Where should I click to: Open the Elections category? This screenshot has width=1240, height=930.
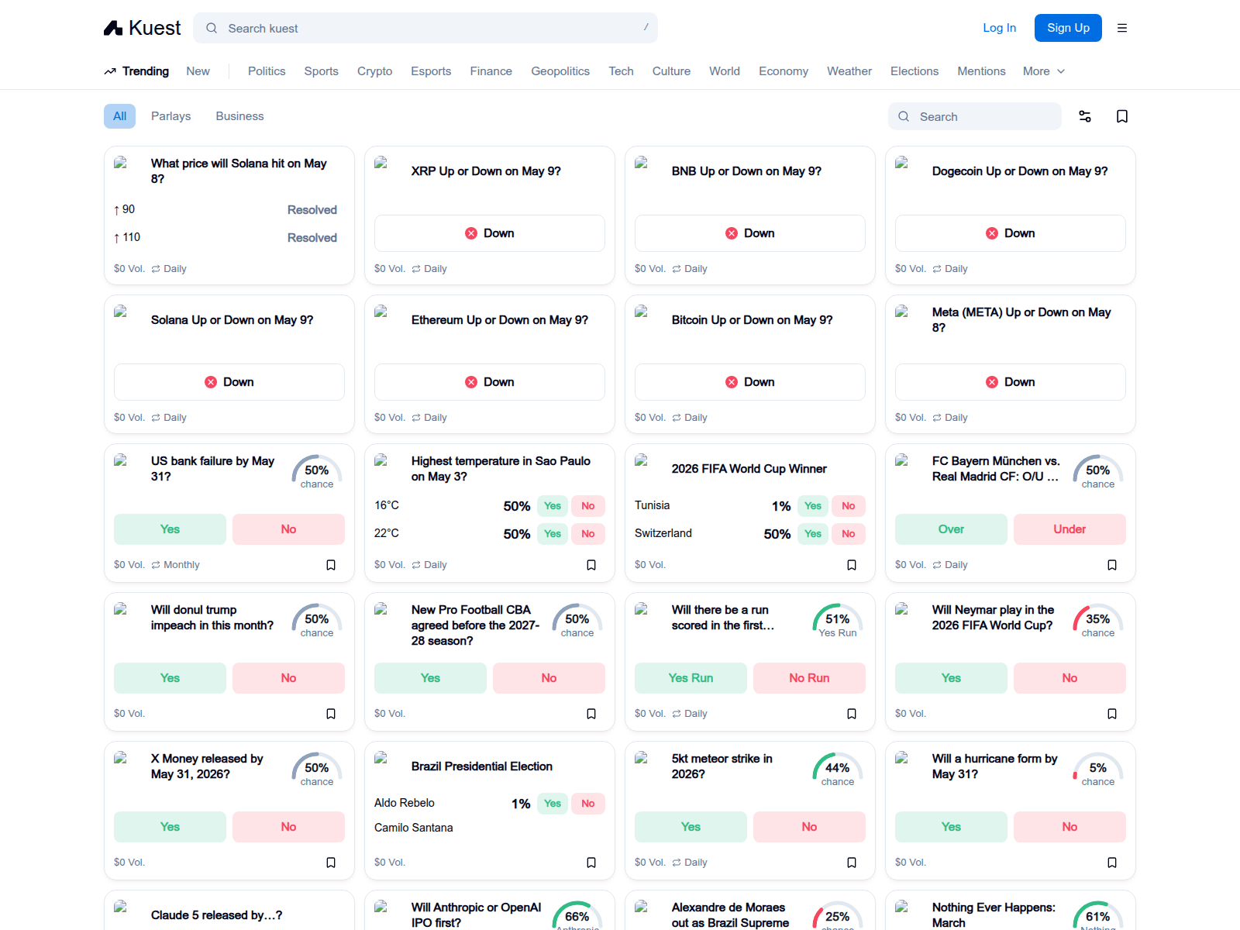click(914, 71)
